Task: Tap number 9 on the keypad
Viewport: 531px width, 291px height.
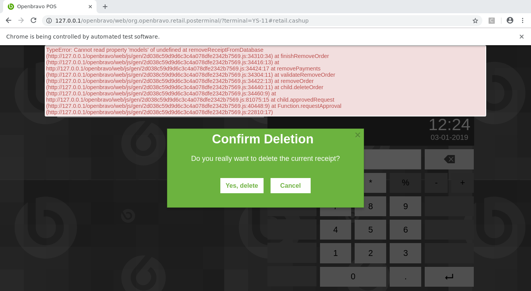Action: pos(405,206)
